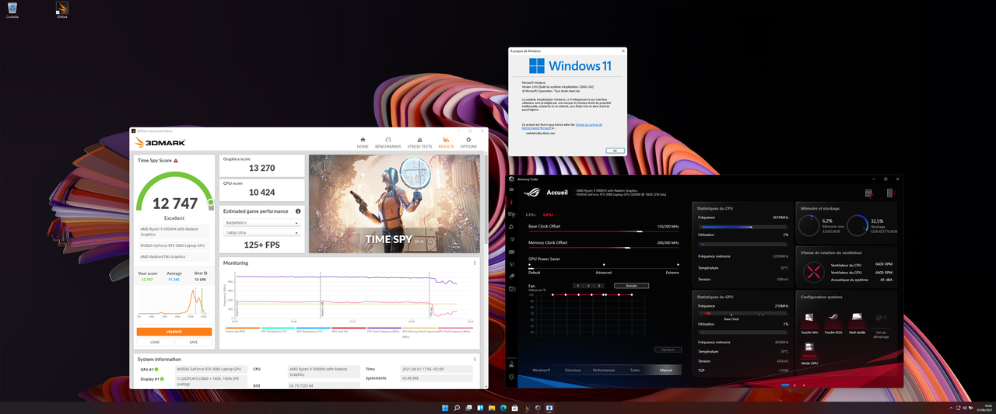Open the Corbeille desktop icon
Screen dimensions: 996x414
12,11
